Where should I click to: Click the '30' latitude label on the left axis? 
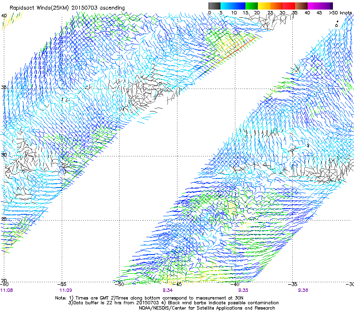tap(4, 155)
